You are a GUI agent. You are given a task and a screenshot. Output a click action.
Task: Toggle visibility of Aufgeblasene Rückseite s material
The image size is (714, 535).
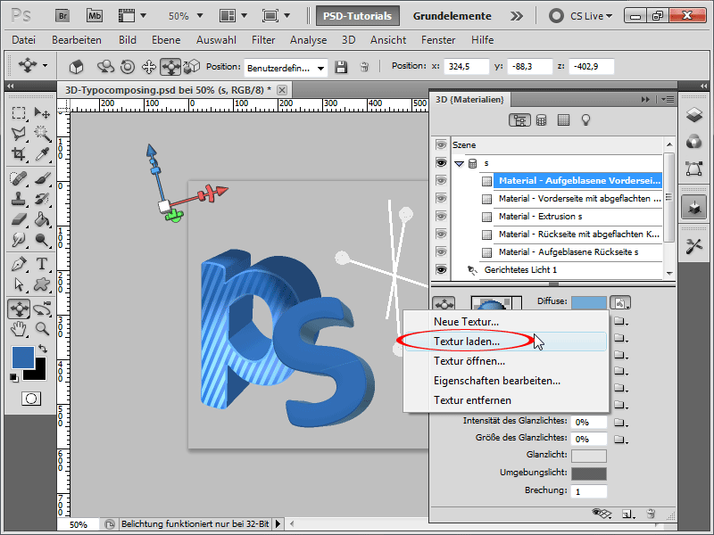pos(440,251)
